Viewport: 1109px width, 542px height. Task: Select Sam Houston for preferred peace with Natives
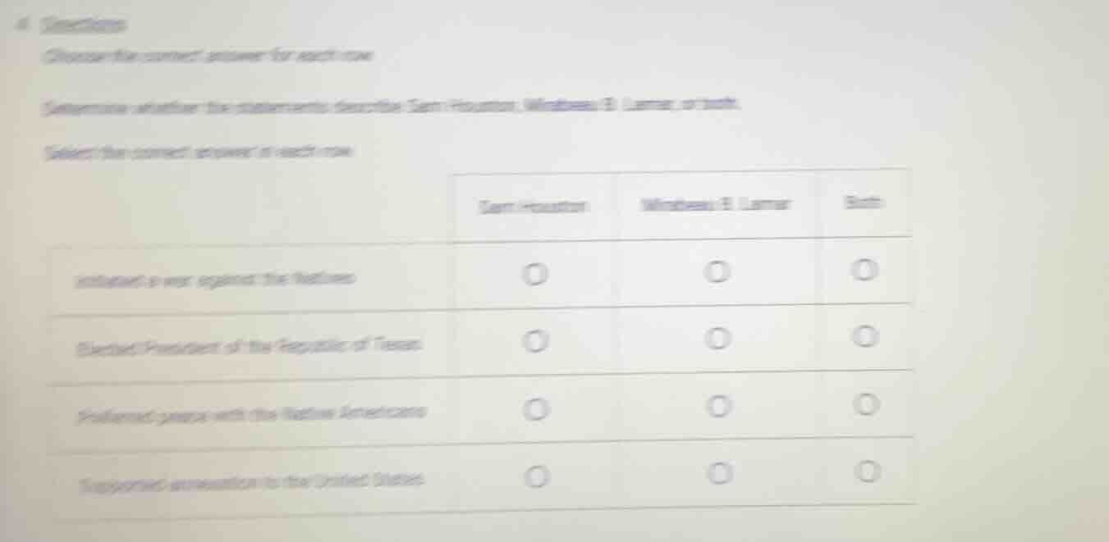tap(534, 405)
